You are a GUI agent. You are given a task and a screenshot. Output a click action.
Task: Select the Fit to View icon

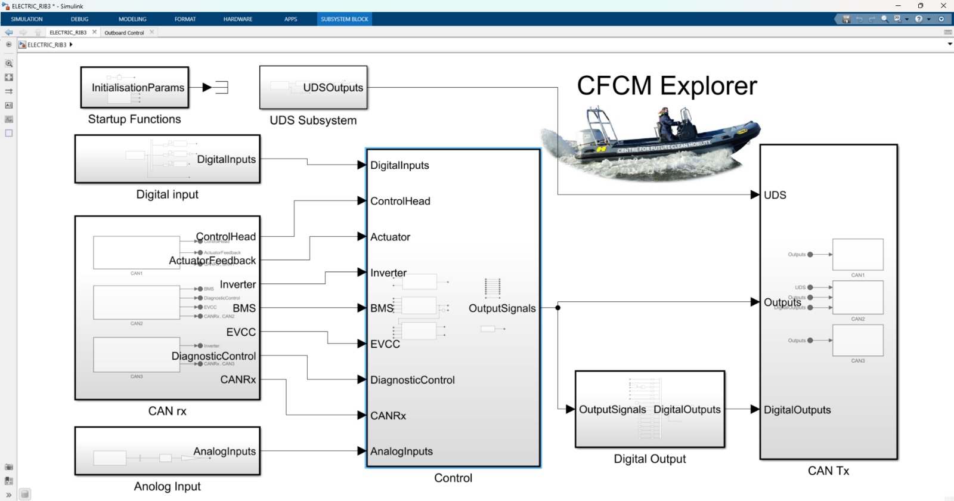[9, 78]
